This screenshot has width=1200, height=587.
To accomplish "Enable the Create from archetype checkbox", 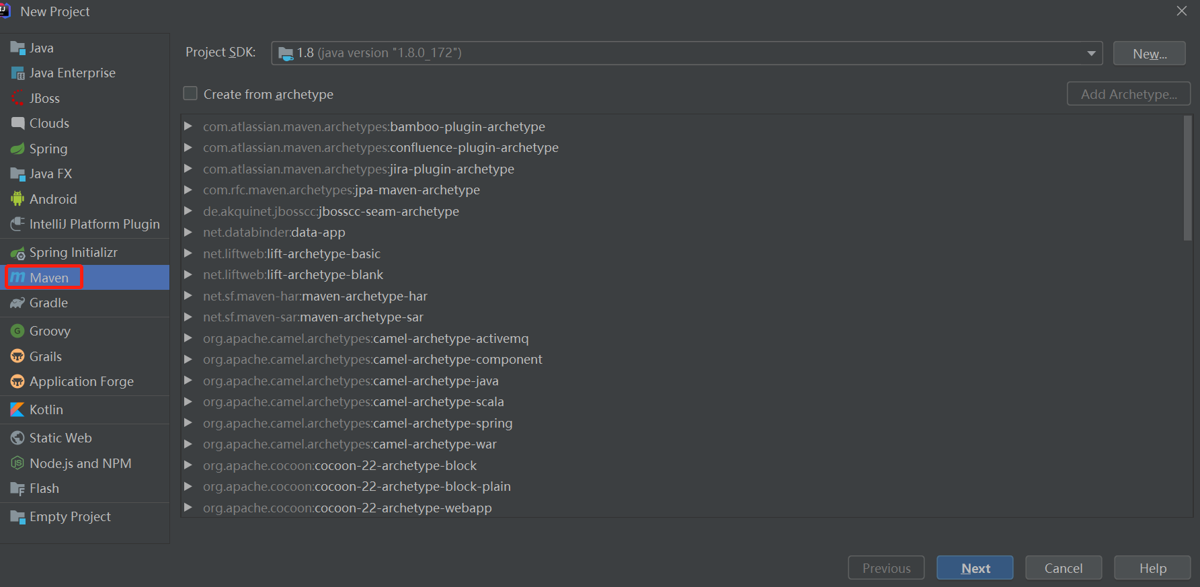I will (x=191, y=94).
